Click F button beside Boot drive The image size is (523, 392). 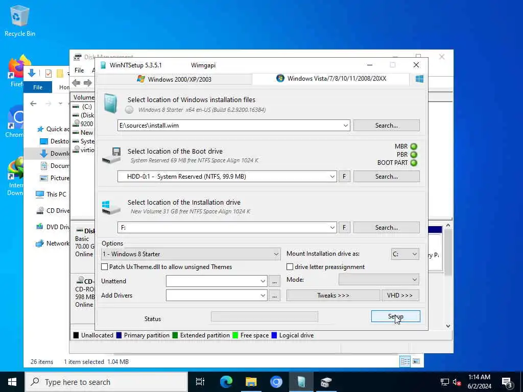tap(344, 176)
